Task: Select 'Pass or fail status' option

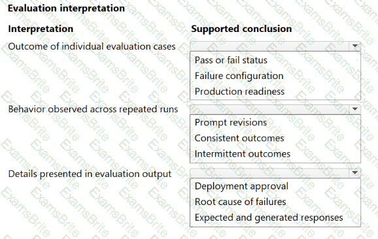Action: tap(231, 60)
